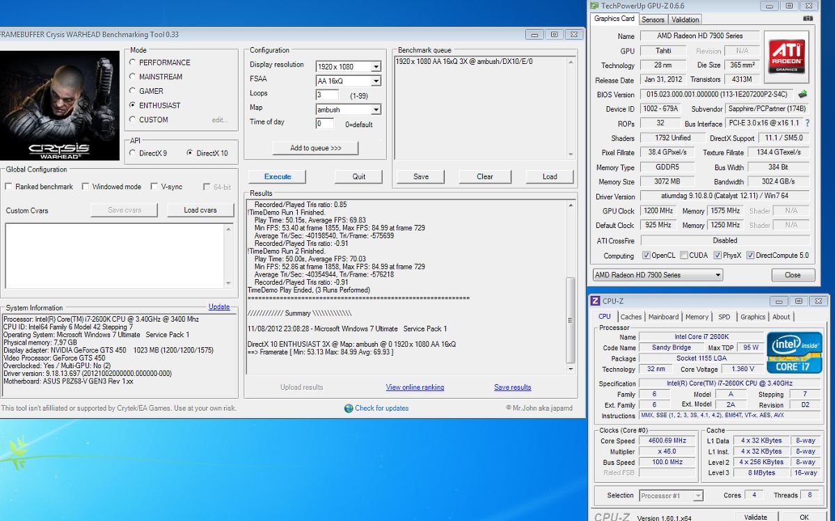Click the Quit button
Image resolution: width=835 pixels, height=521 pixels.
pyautogui.click(x=359, y=176)
